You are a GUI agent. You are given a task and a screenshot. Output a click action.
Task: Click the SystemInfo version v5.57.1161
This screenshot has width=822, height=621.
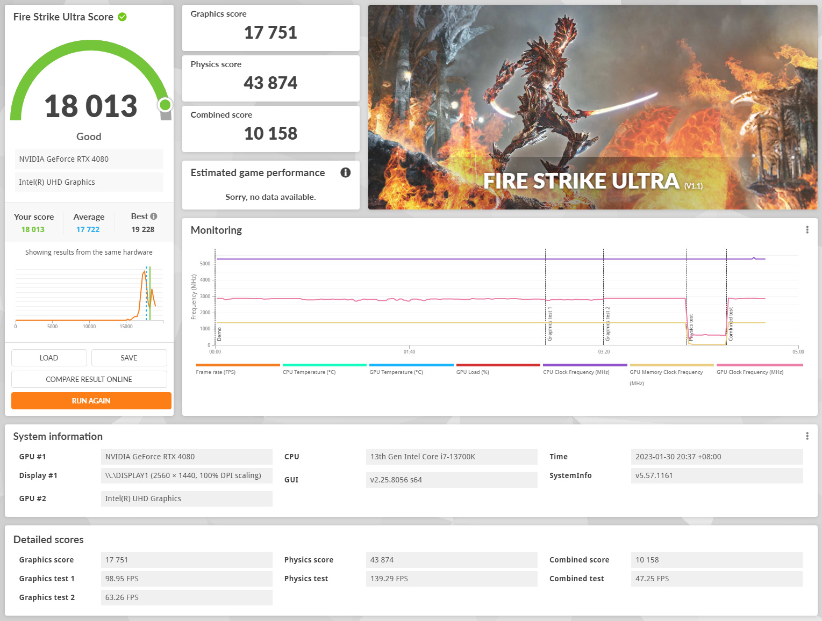pyautogui.click(x=717, y=475)
